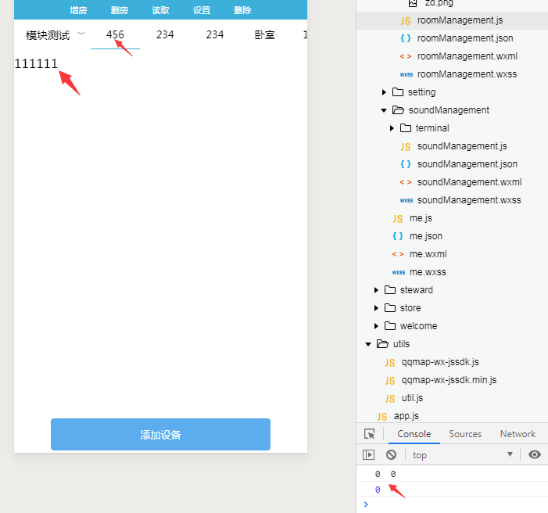Click the blue 0 console output
Image resolution: width=548 pixels, height=513 pixels.
click(x=378, y=490)
